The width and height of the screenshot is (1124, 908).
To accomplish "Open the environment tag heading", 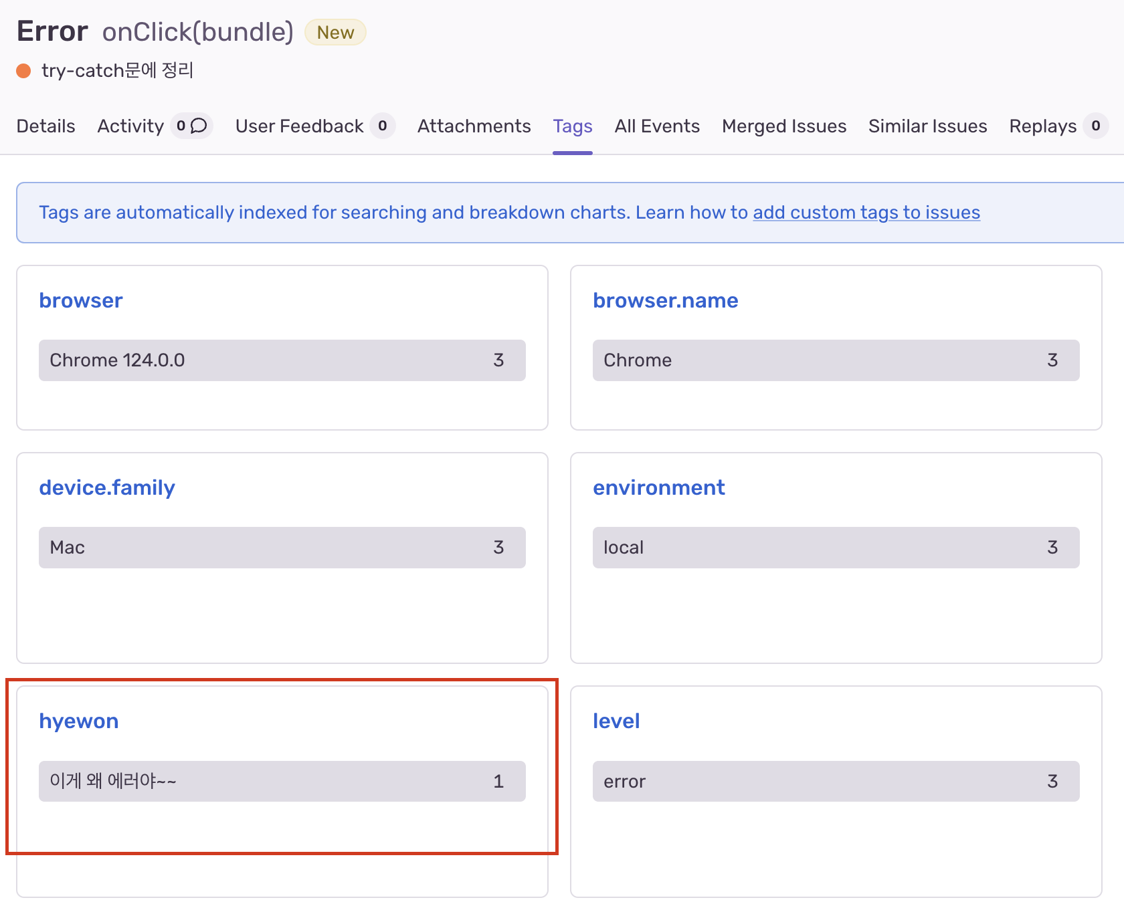I will click(658, 487).
